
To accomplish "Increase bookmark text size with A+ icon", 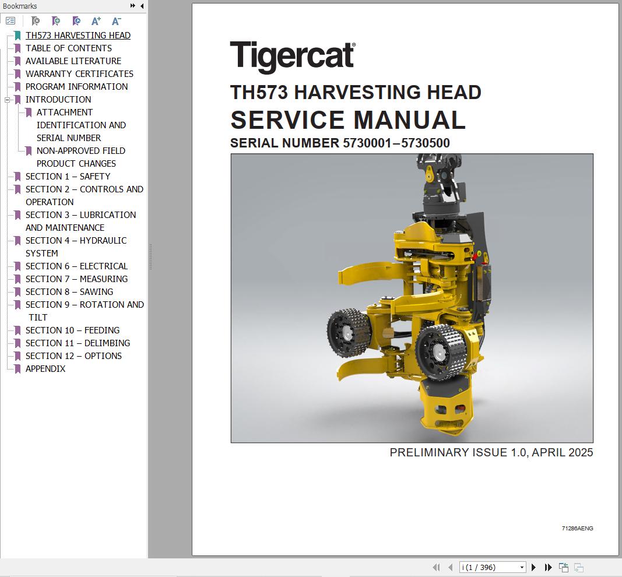I will pos(96,20).
